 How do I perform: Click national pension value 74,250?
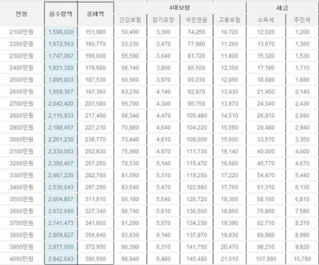click(x=196, y=32)
